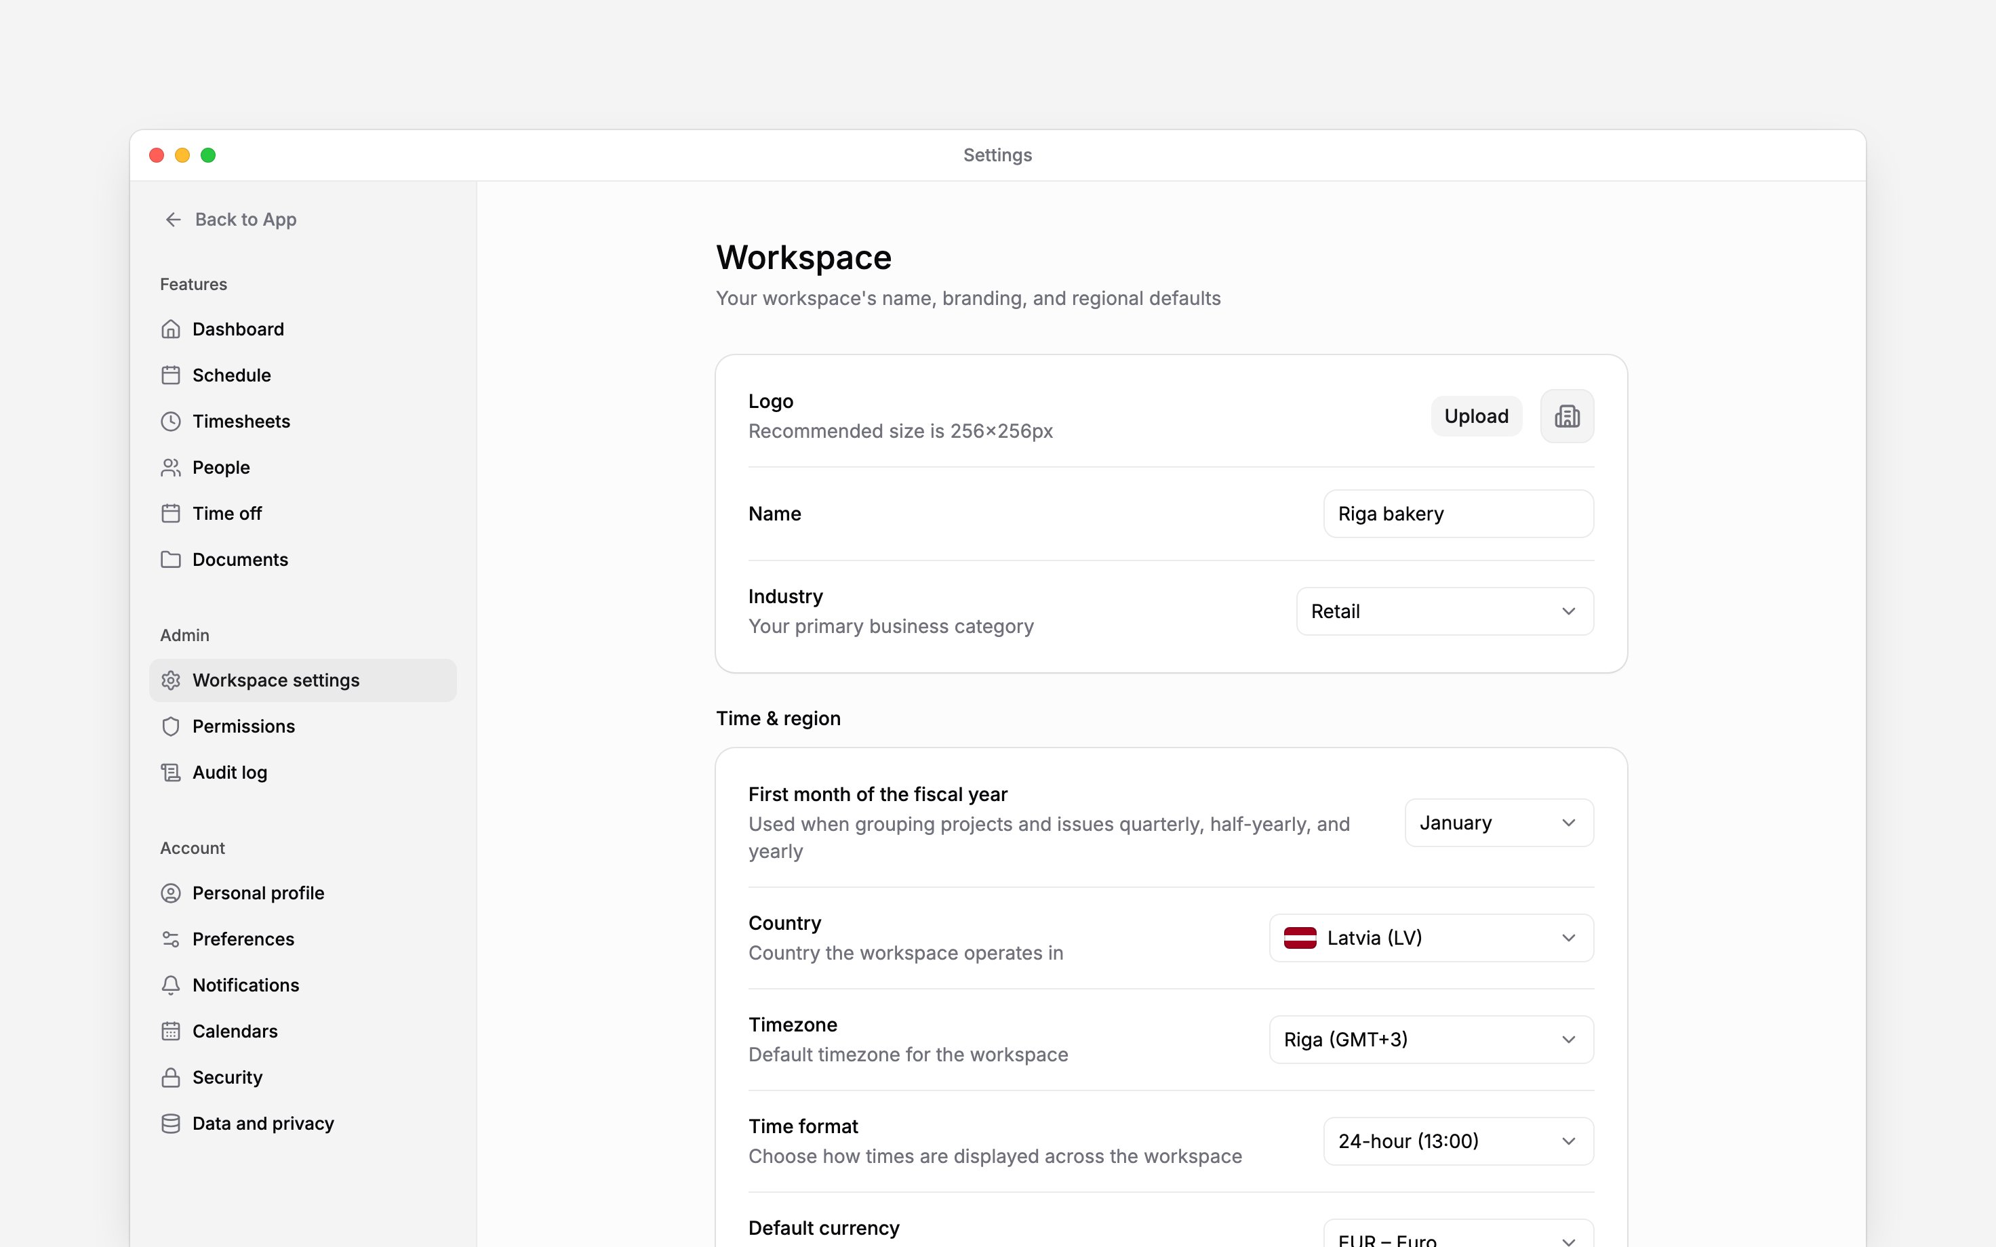Viewport: 1996px width, 1247px height.
Task: Click the Back to App link
Action: tap(230, 220)
